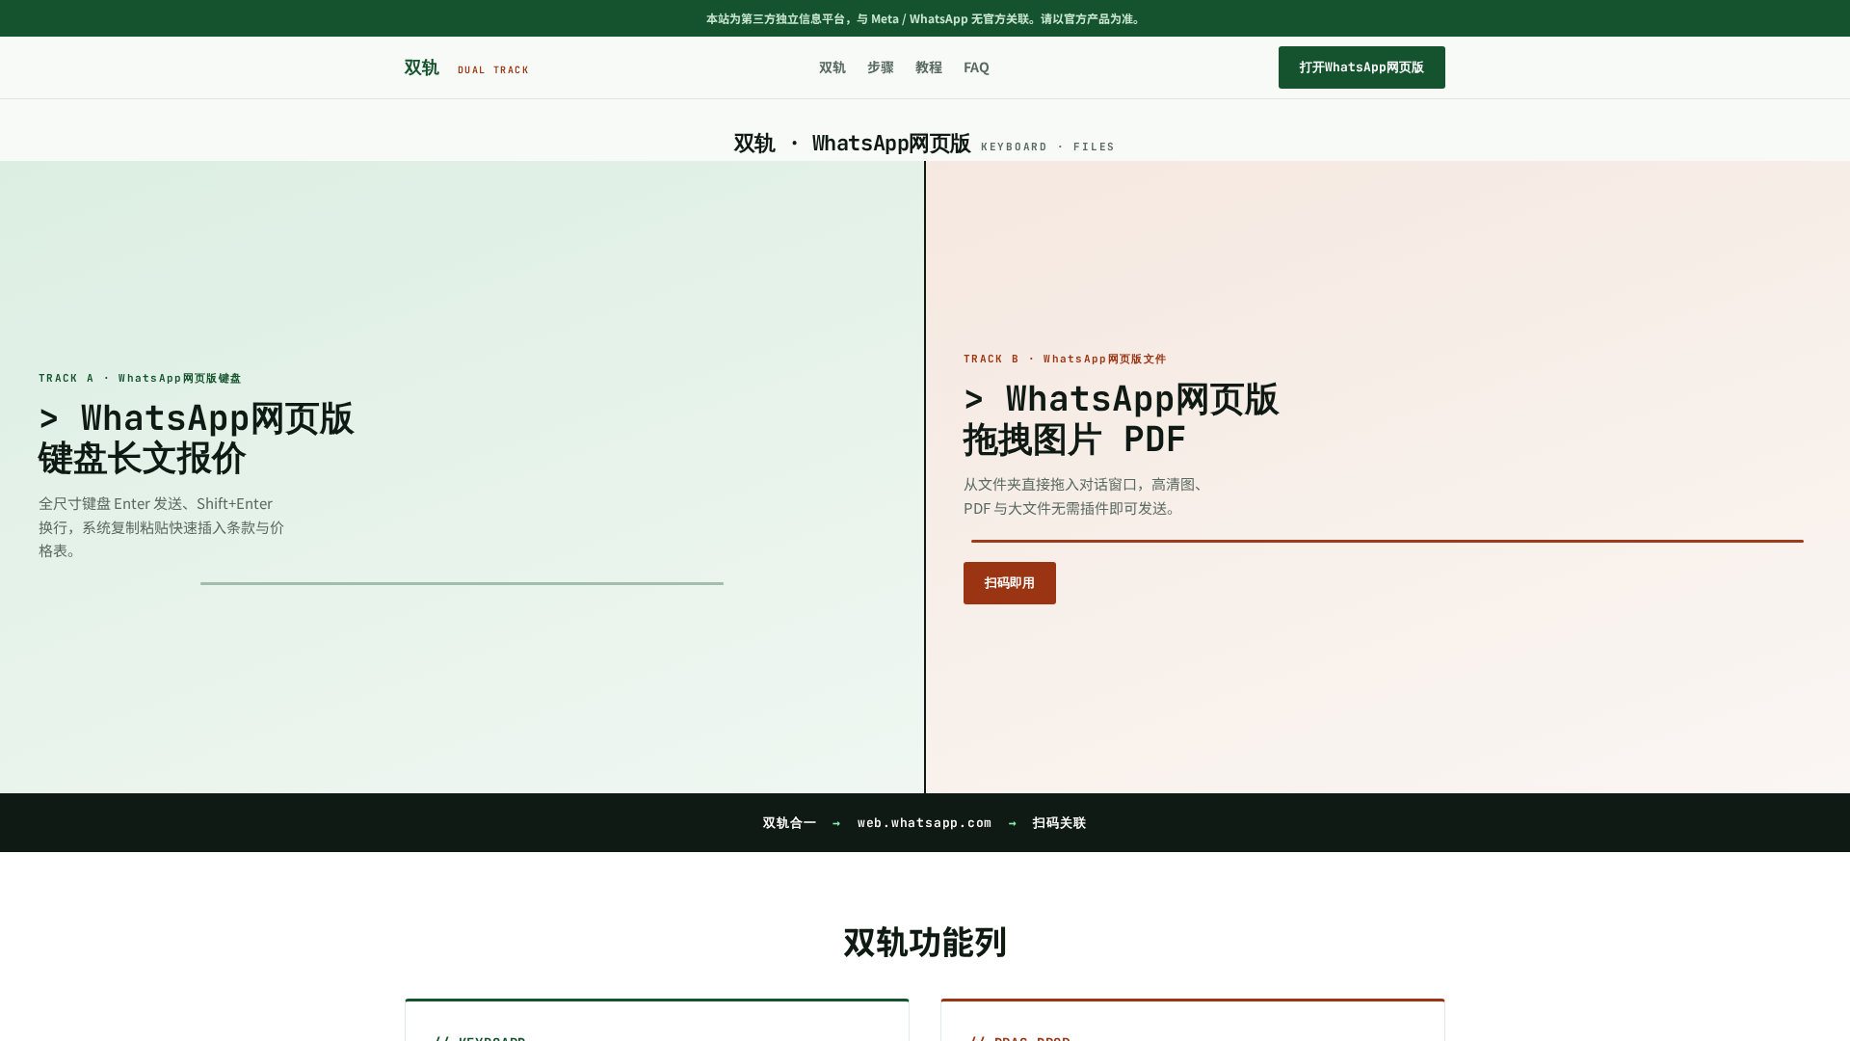Open the 双轨 navigation menu item
Viewport: 1850px width, 1041px height.
832,67
